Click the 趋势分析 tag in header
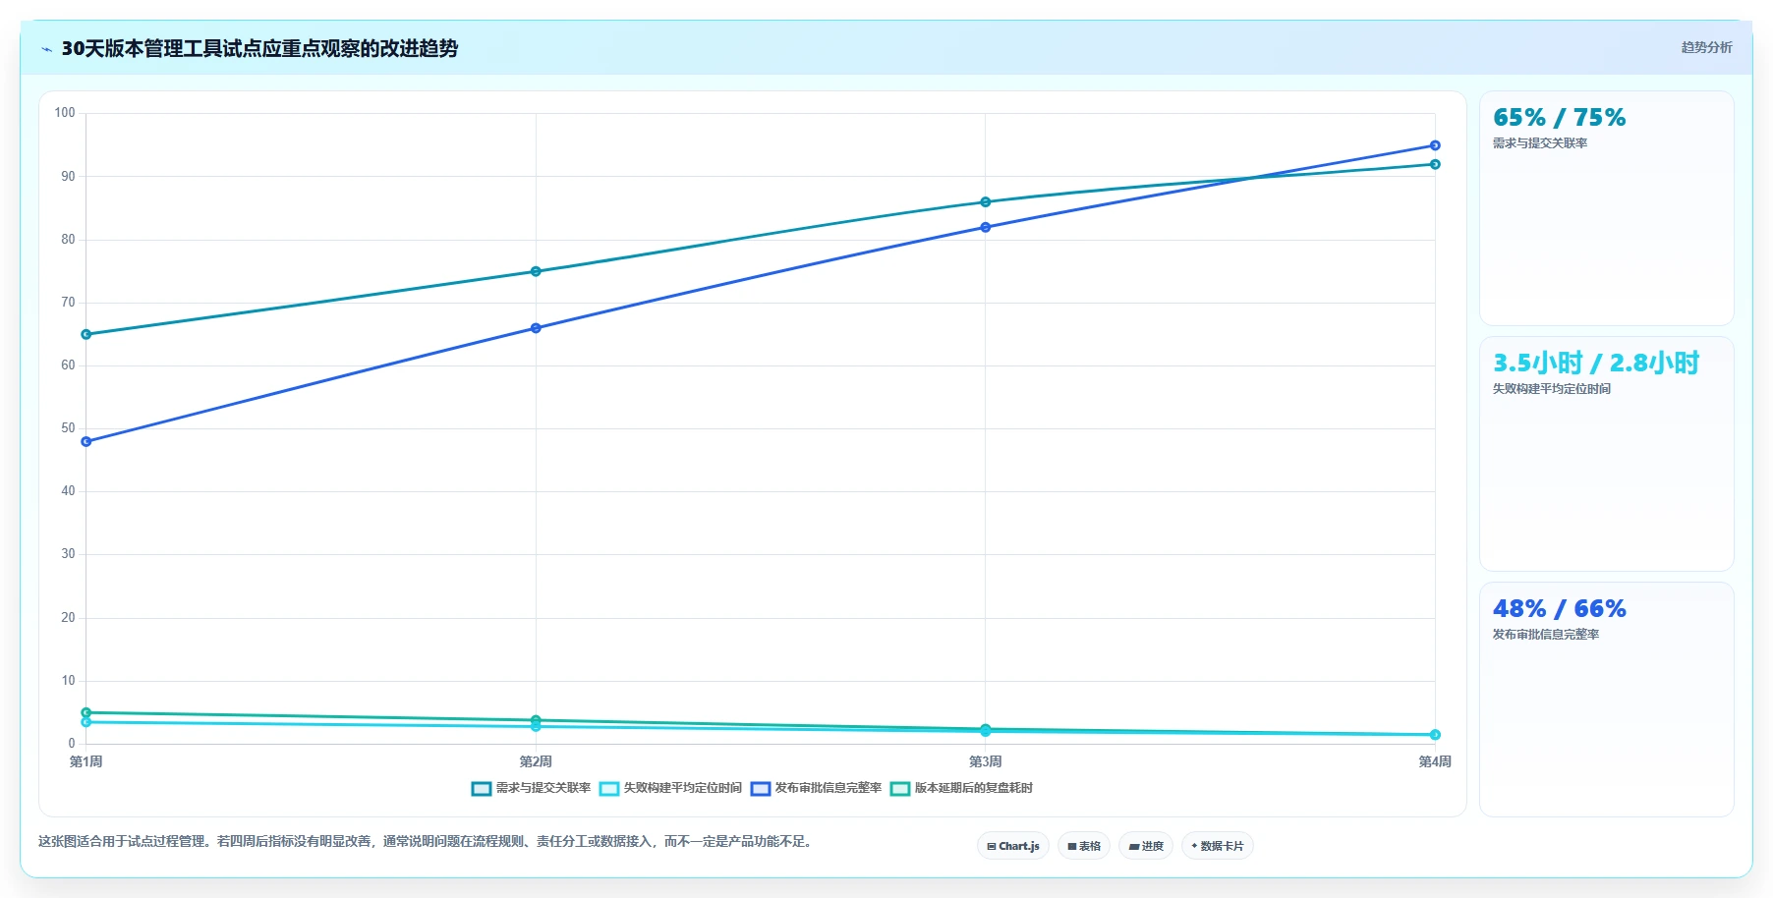This screenshot has height=898, width=1773. pos(1706,47)
